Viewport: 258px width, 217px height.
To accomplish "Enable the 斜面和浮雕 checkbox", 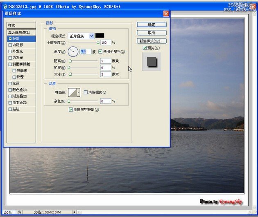I will 10,64.
